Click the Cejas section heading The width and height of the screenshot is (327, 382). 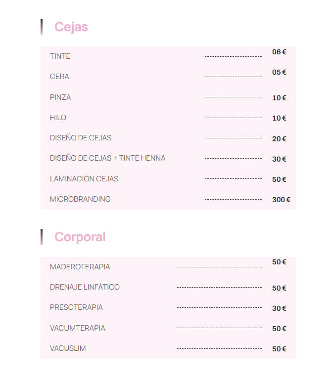coord(71,27)
